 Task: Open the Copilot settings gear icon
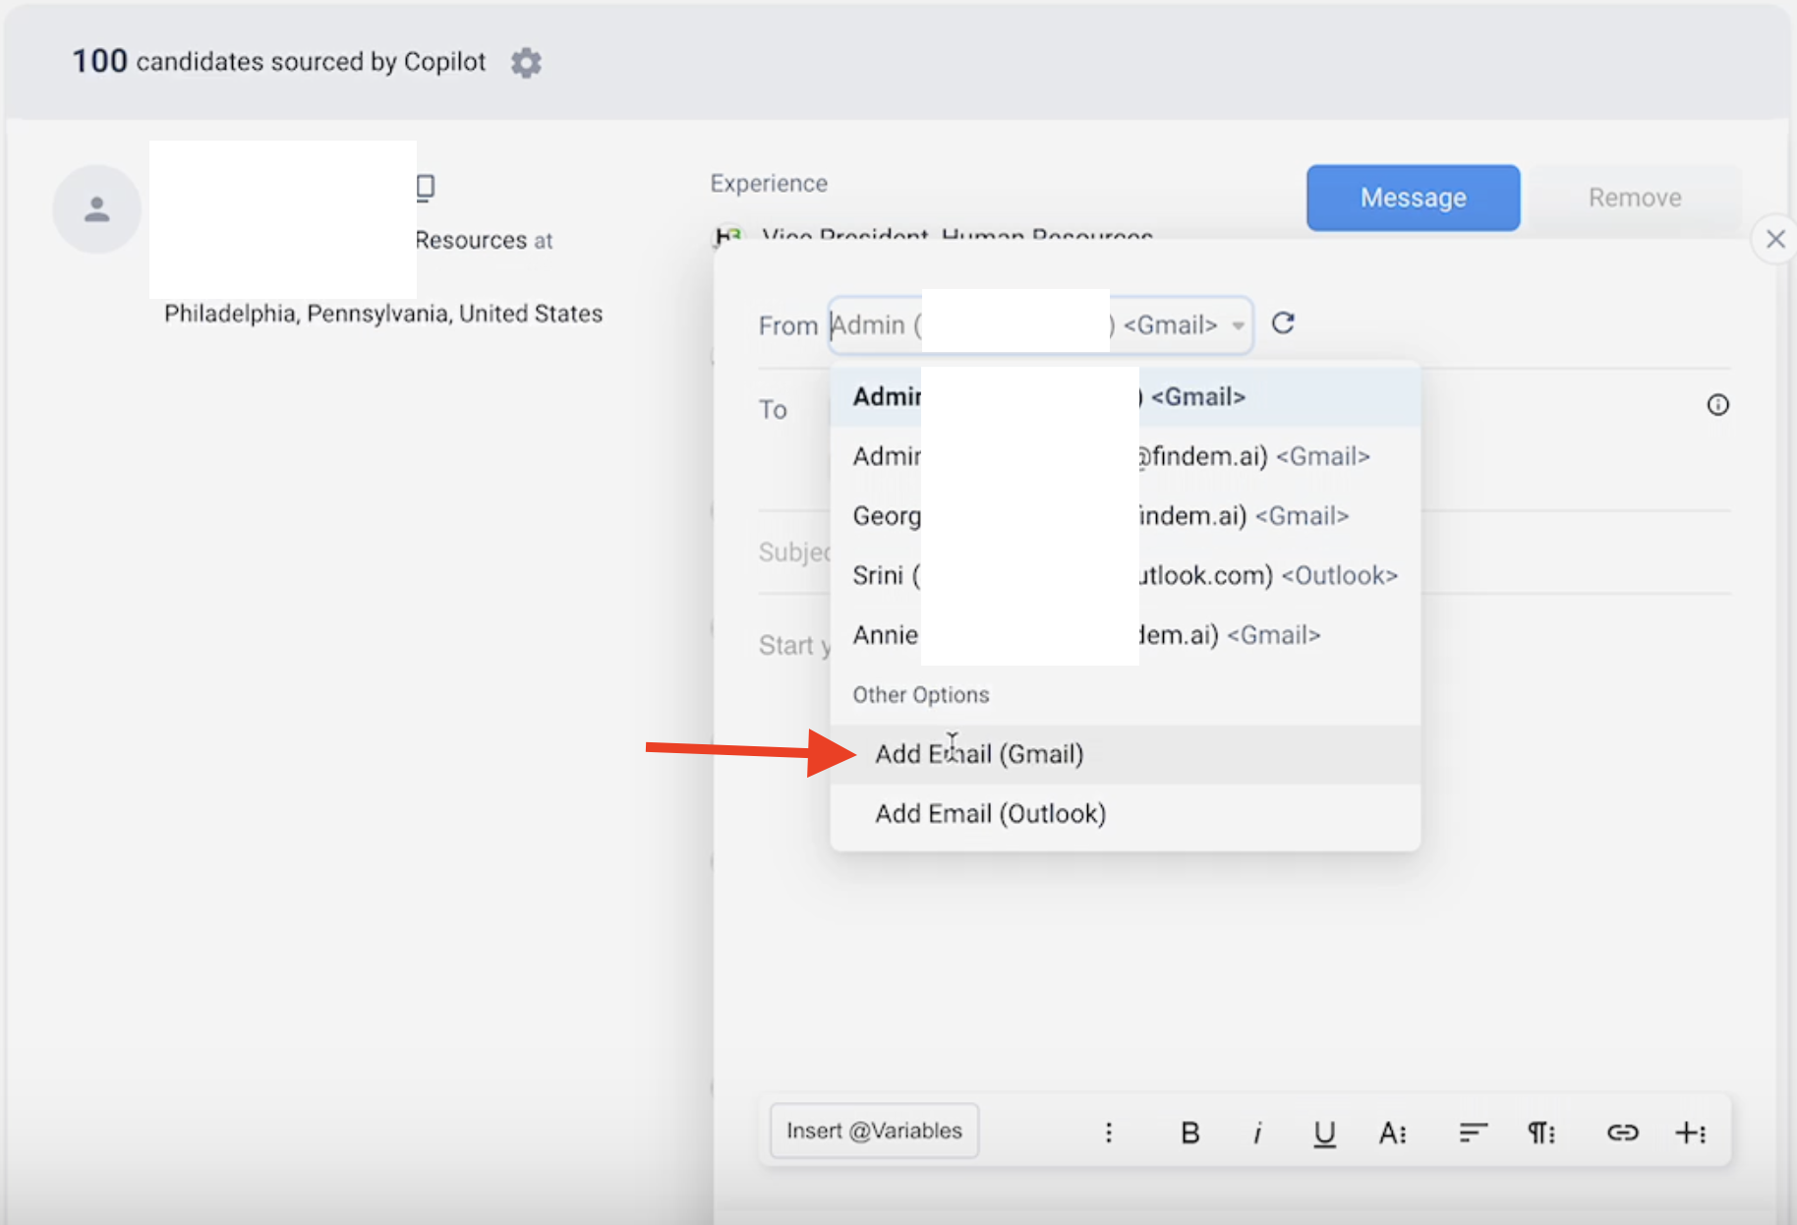coord(526,63)
